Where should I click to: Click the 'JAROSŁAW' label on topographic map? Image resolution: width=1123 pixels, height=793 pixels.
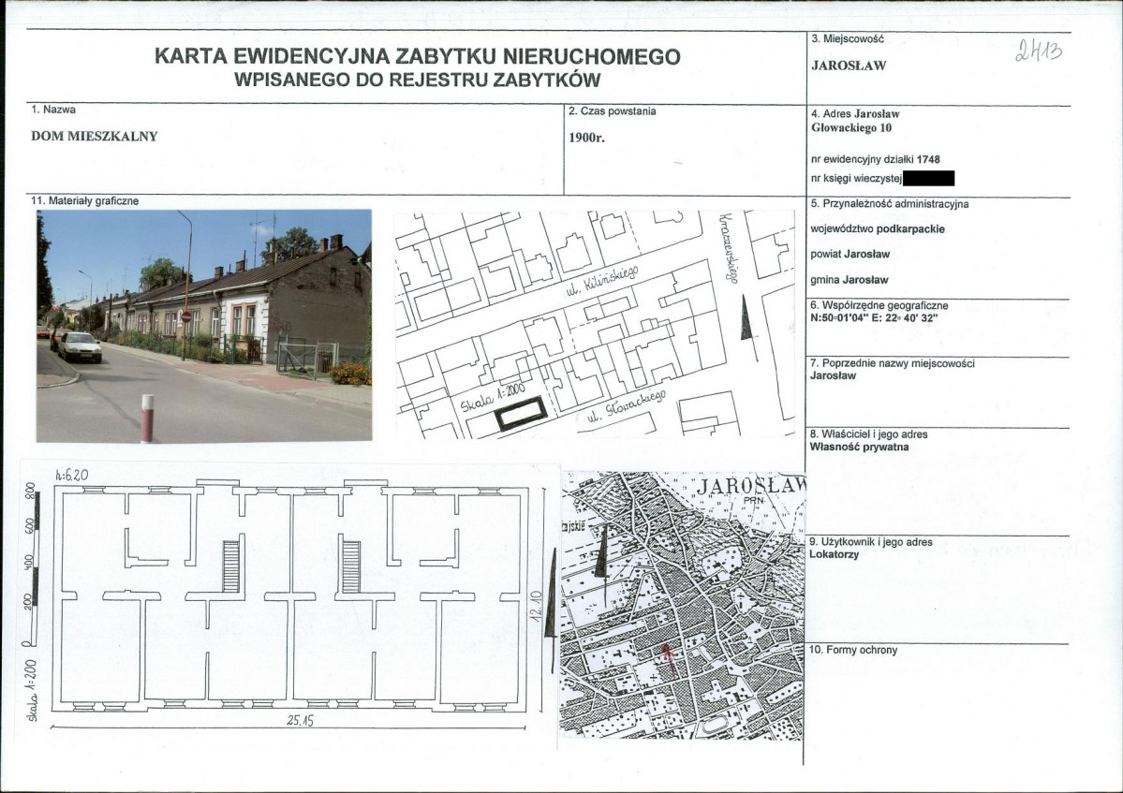[751, 486]
